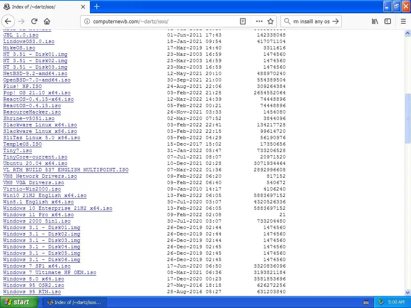This screenshot has width=411, height=308.
Task: Click the vertical scrollbar thumb
Action: coord(408,118)
